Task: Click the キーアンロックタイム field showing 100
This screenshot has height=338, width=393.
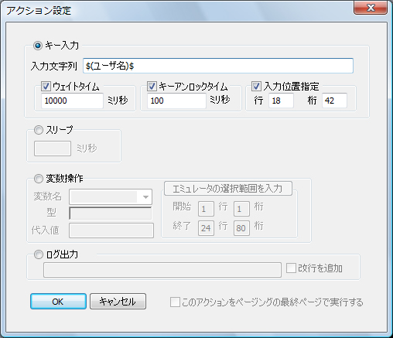Action: (176, 101)
